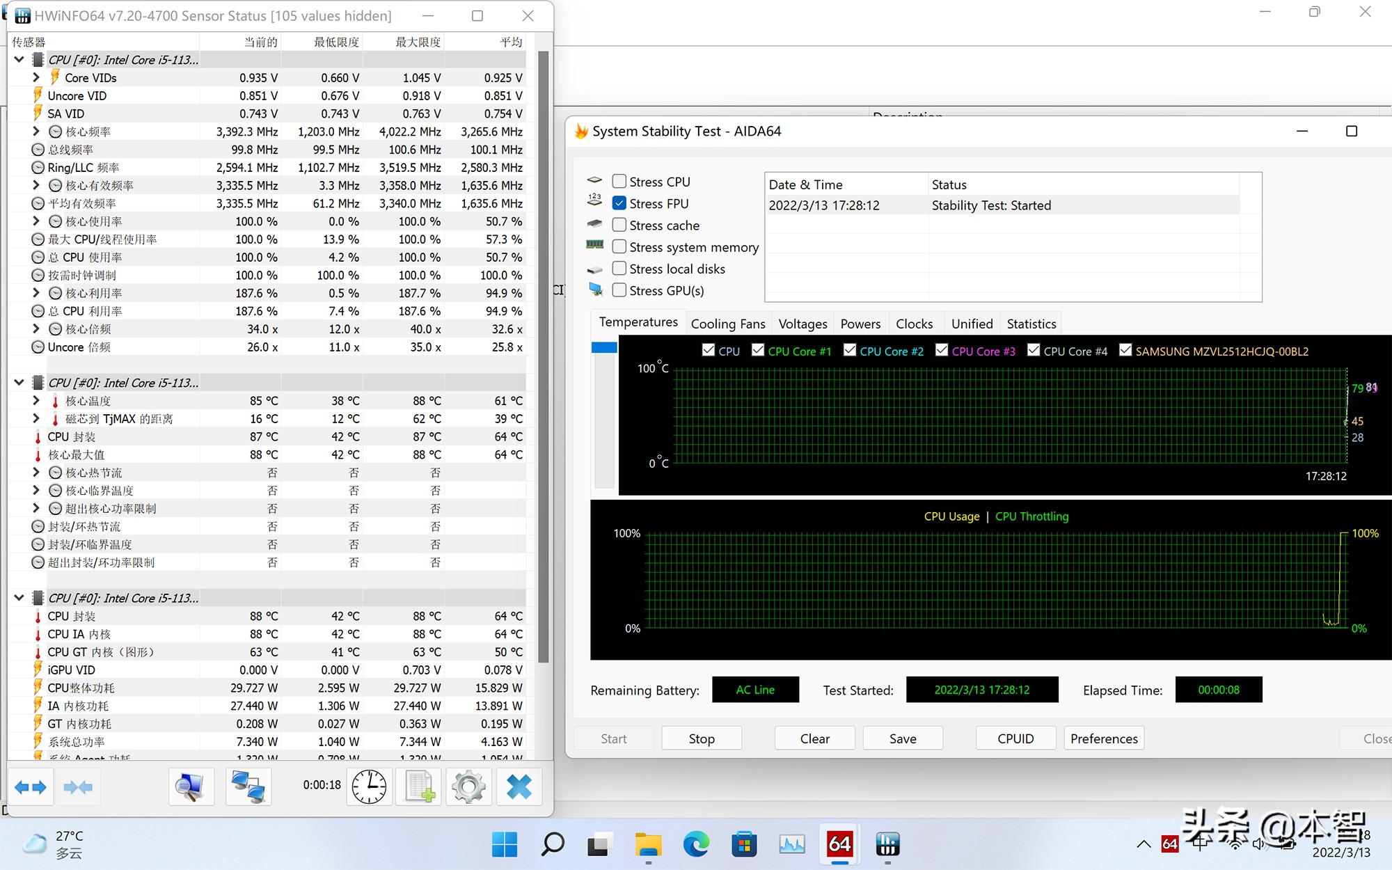Launch Microsoft Edge from the taskbar

(x=696, y=844)
